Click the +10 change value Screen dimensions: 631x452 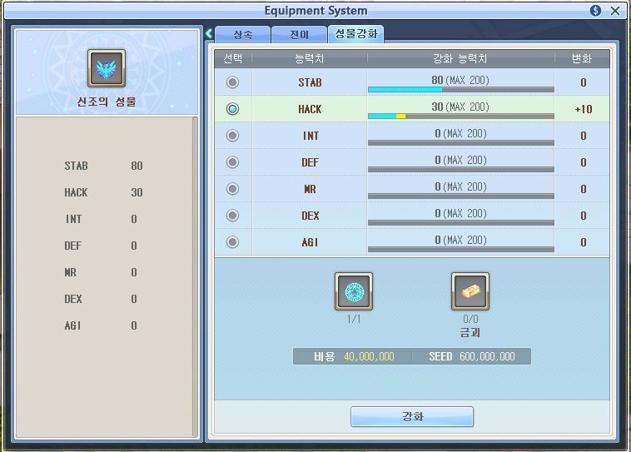(x=584, y=109)
